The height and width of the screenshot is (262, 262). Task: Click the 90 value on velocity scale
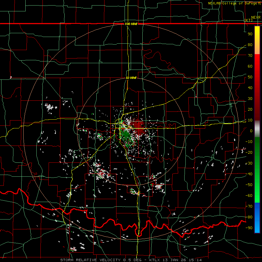(250, 34)
